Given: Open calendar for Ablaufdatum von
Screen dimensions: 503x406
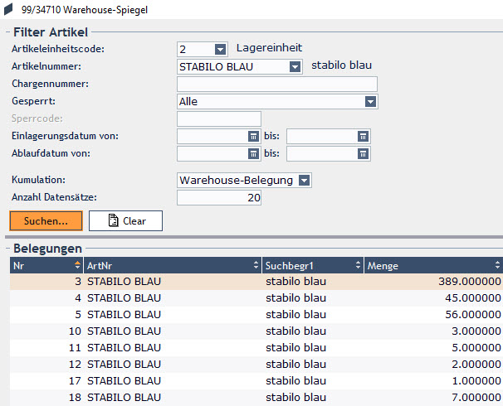Looking at the screenshot, I should point(253,154).
